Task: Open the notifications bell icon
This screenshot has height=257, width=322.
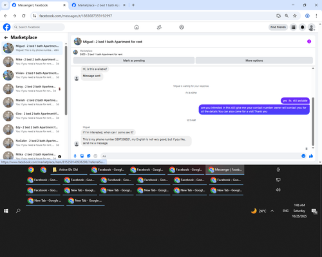Action: coord(303,27)
